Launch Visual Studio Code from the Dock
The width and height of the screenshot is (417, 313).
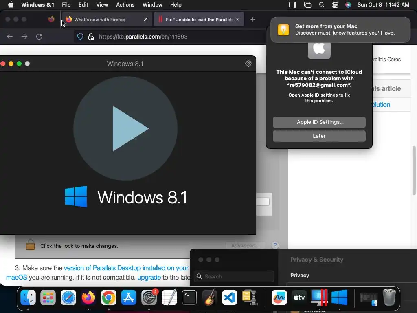pyautogui.click(x=230, y=297)
